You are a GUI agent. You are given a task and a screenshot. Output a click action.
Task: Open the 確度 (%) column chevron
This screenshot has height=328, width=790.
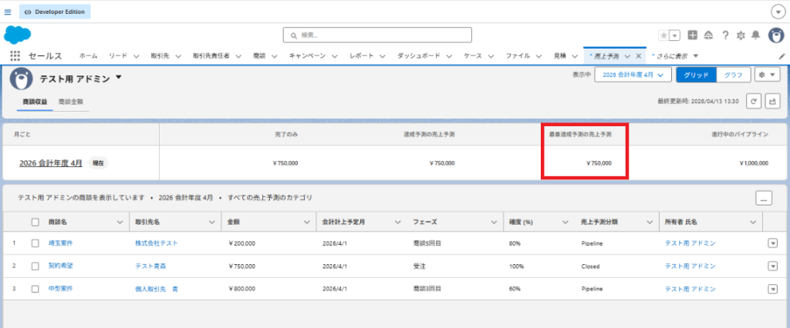coord(565,222)
